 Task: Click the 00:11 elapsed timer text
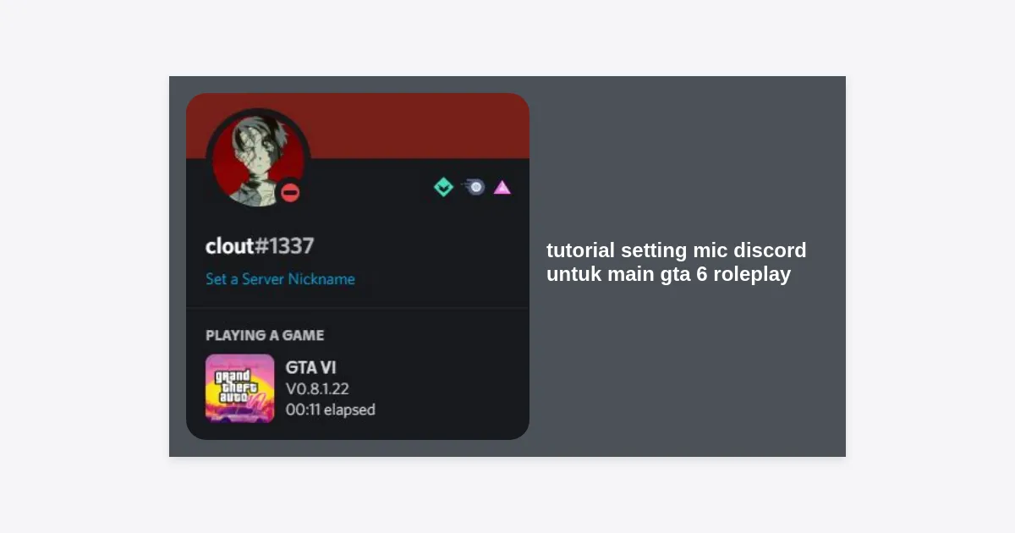coord(331,409)
